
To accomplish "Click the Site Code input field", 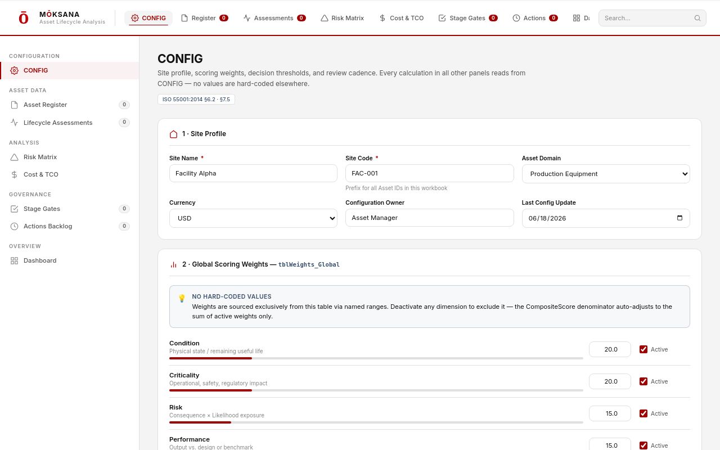I will (429, 173).
